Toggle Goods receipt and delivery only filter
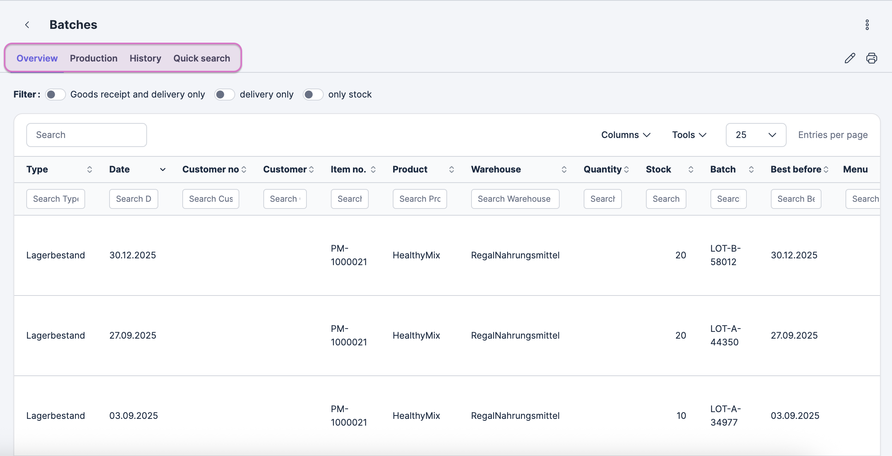 55,94
